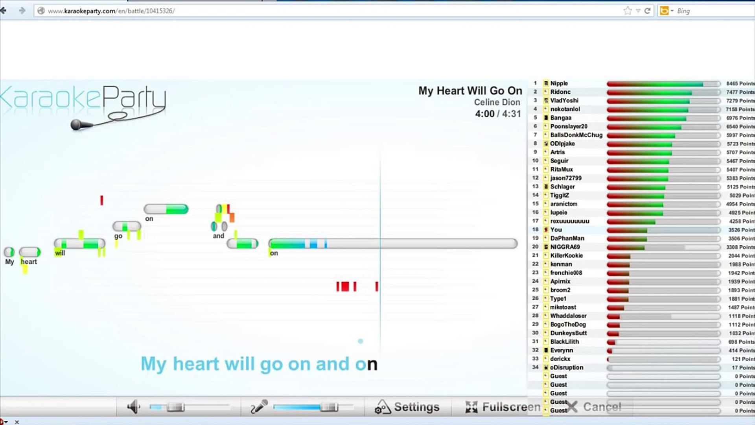Adjust the microphone level slider handle
The width and height of the screenshot is (755, 425).
point(329,407)
